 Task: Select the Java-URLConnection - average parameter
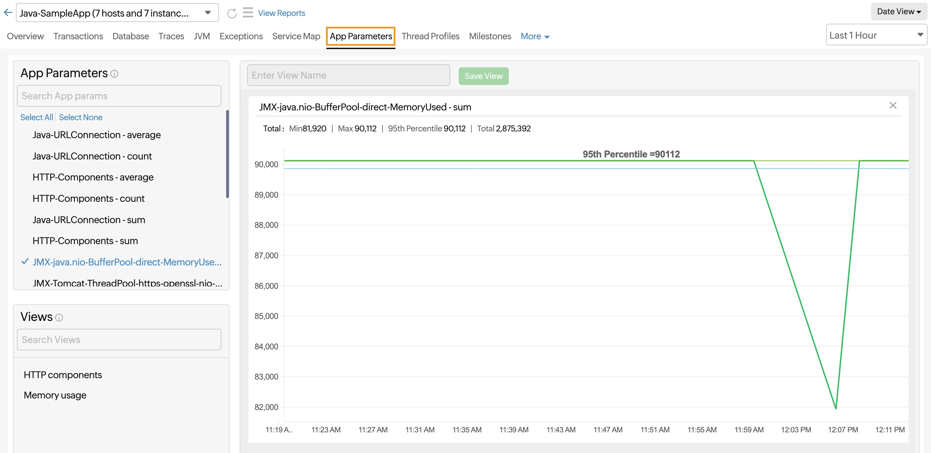(96, 134)
